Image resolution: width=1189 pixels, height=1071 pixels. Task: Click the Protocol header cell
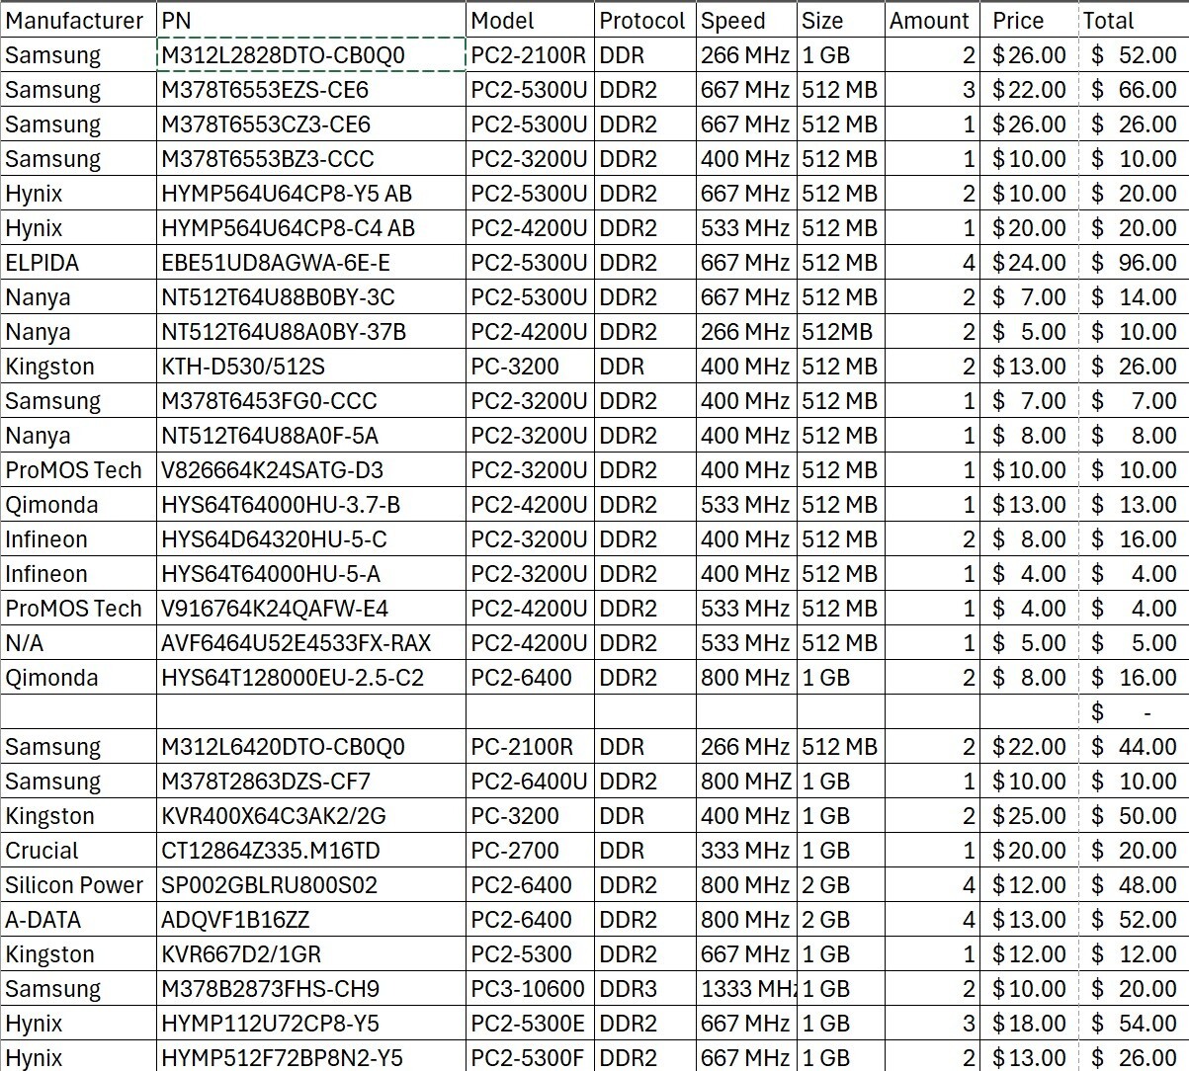[646, 21]
